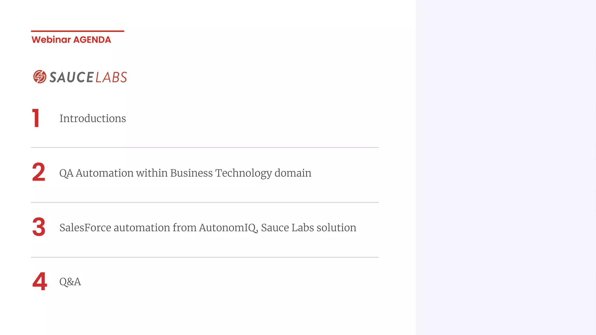Click the divider line above Q&A
The height and width of the screenshot is (335, 596).
(205, 257)
